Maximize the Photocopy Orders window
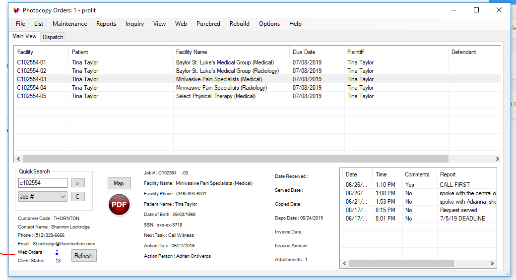This screenshot has width=516, height=280. 476,10
